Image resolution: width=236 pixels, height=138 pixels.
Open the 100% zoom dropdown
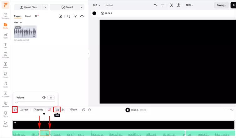click(190, 5)
